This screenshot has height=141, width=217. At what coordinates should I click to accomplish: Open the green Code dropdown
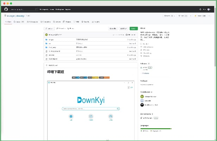pos(134,28)
